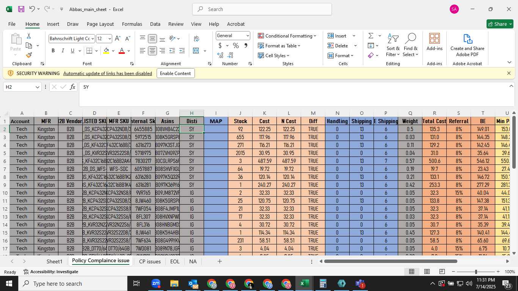Toggle Center horizontal alignment
The width and height of the screenshot is (518, 291).
[152, 51]
